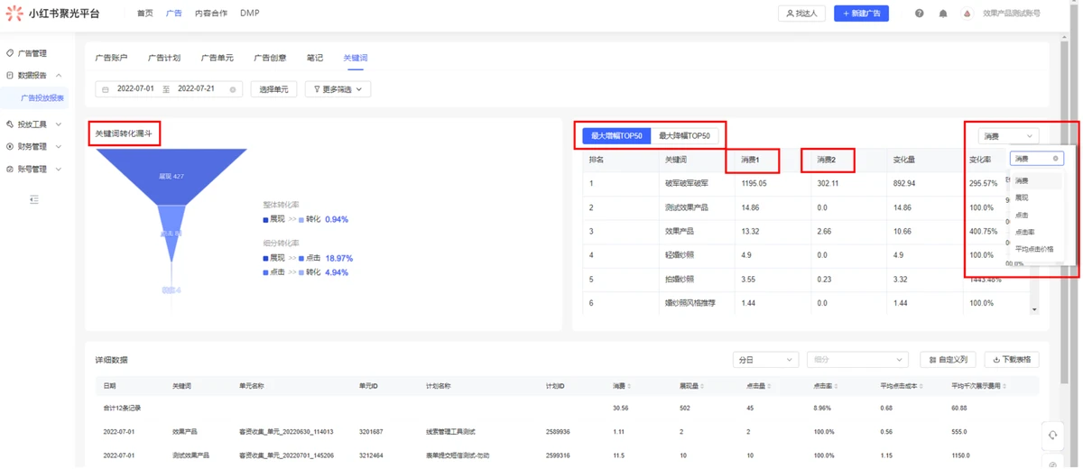Open the customer service headset icon
This screenshot has height=469, width=1083.
(1052, 435)
